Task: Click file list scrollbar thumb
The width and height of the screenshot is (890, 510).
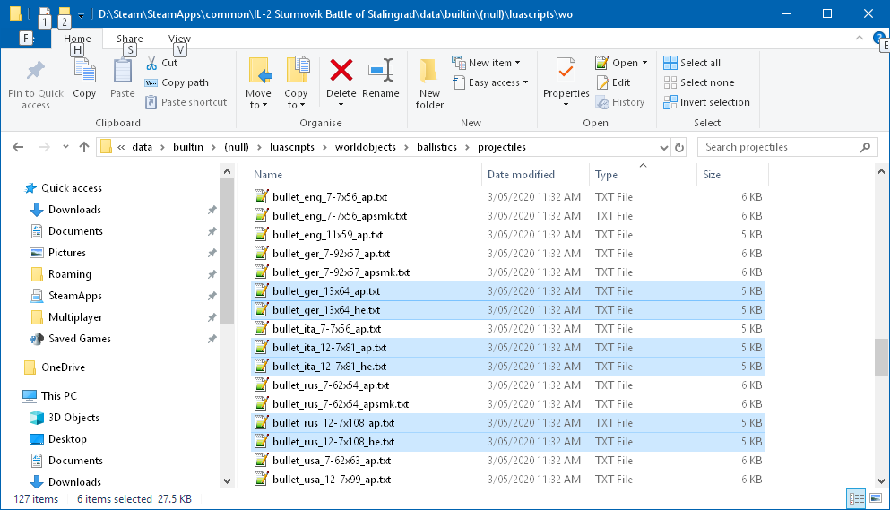Action: [881, 357]
